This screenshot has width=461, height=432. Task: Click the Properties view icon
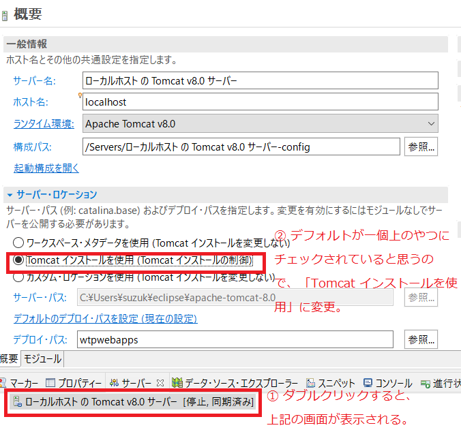pos(50,383)
